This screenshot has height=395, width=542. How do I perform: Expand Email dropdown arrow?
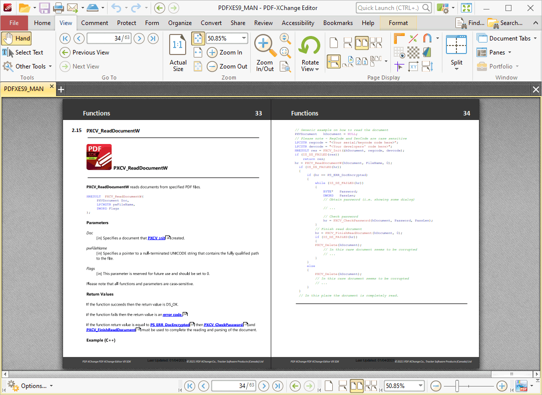[x=83, y=7]
